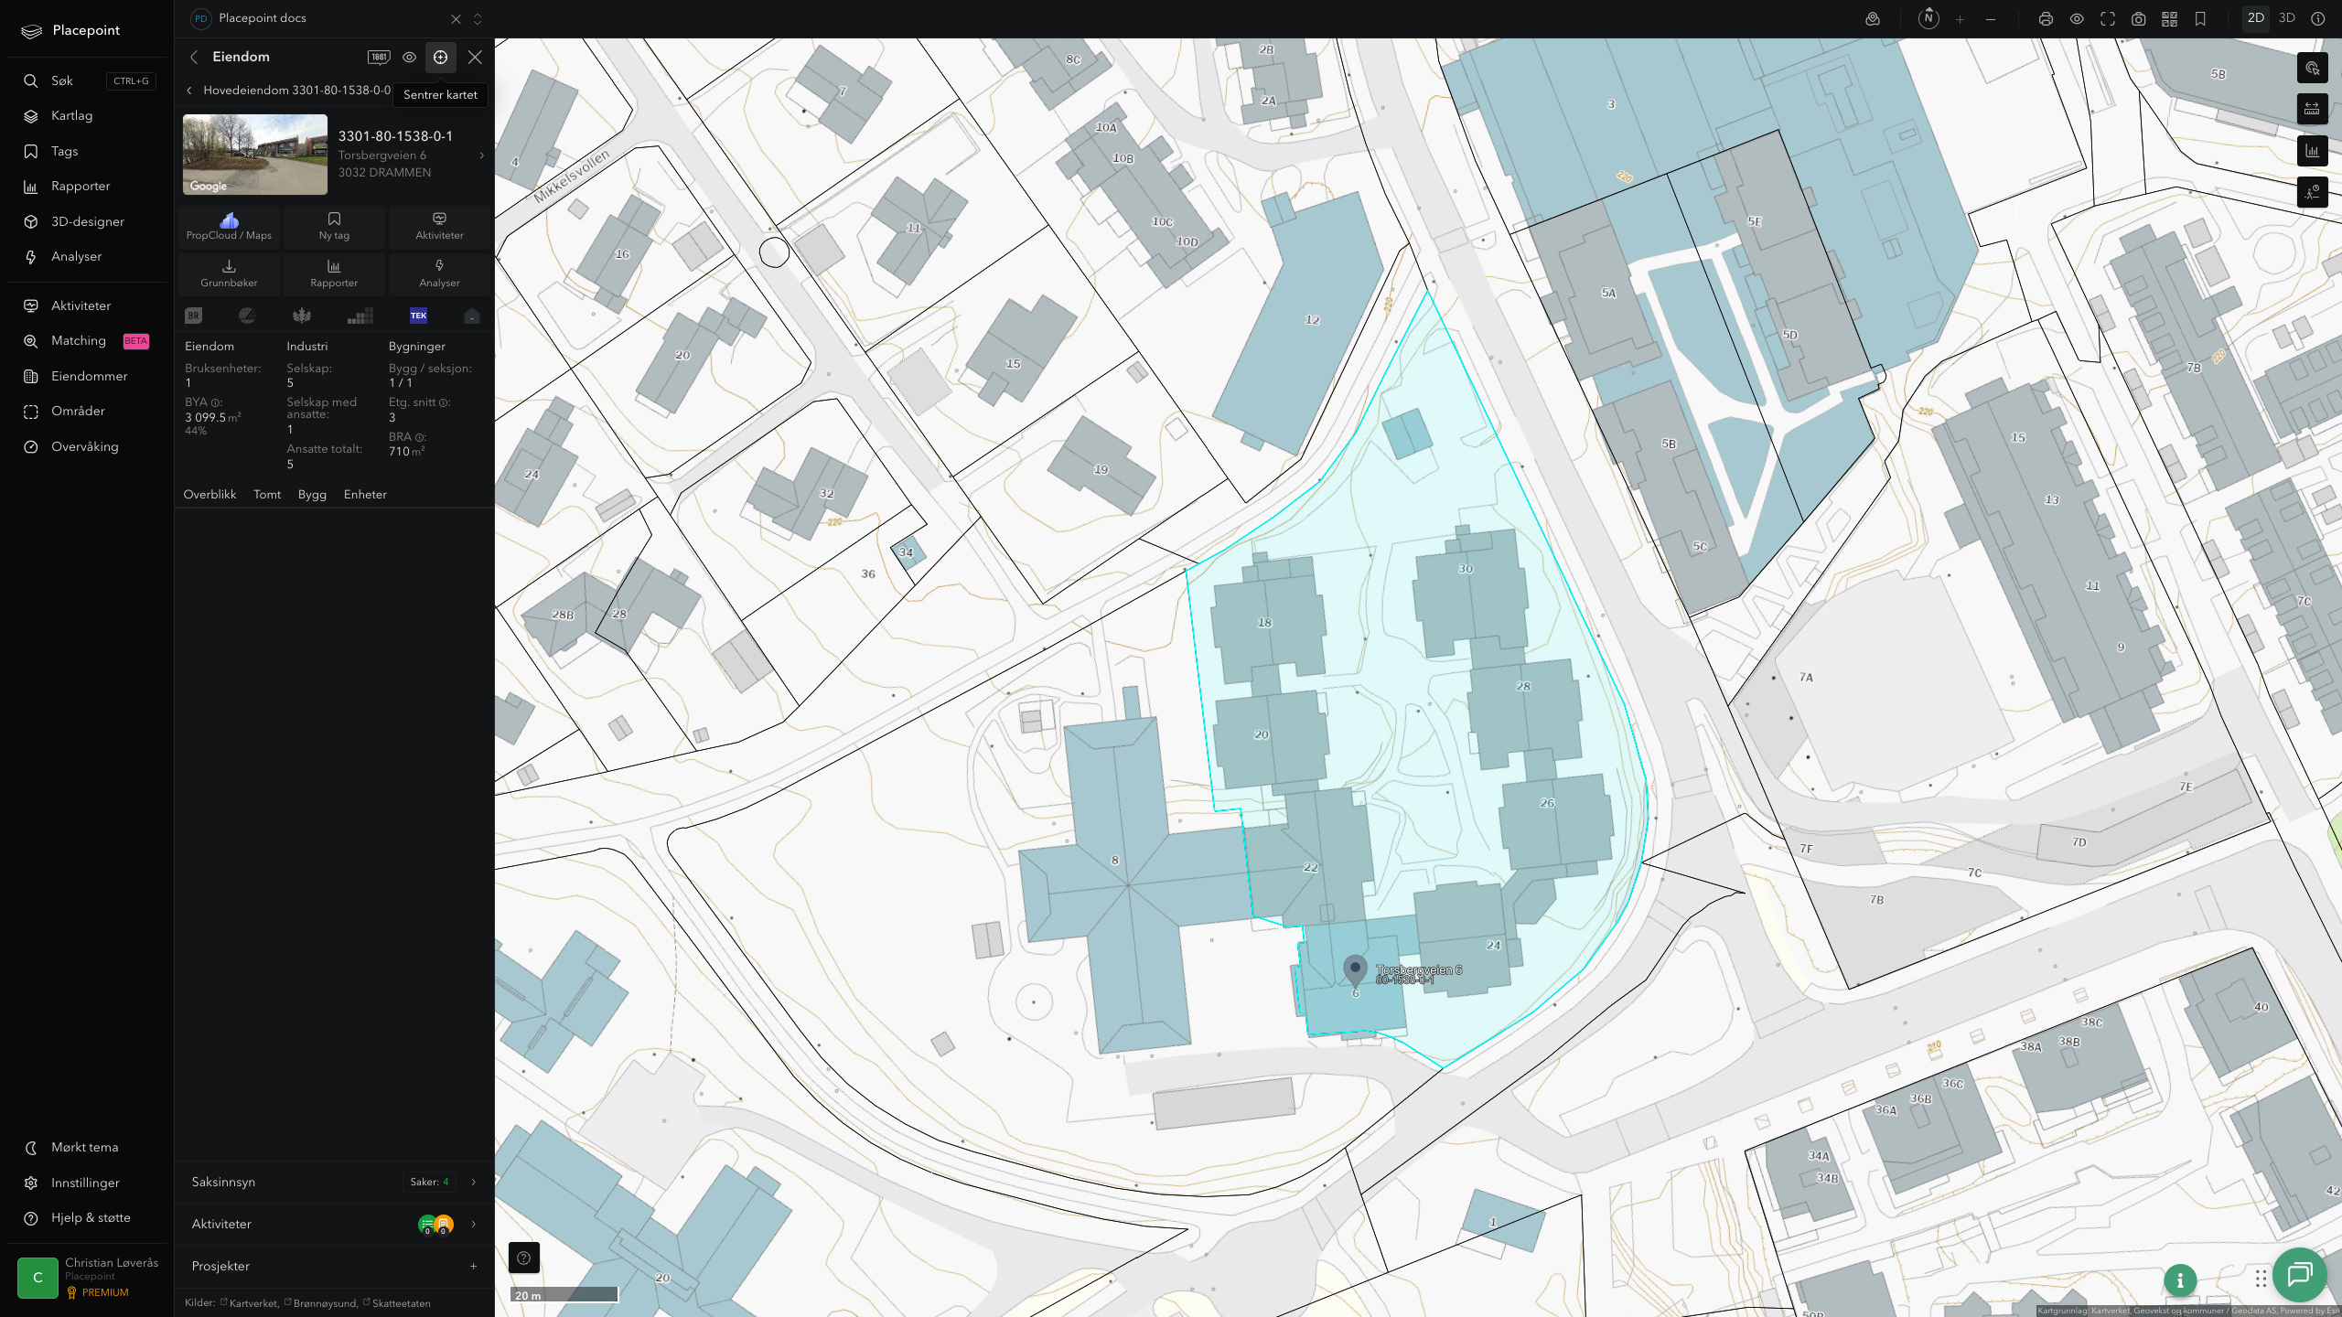Expand the Saksinnsyn section
Screen dimensions: 2342x1317
pyautogui.click(x=334, y=1182)
